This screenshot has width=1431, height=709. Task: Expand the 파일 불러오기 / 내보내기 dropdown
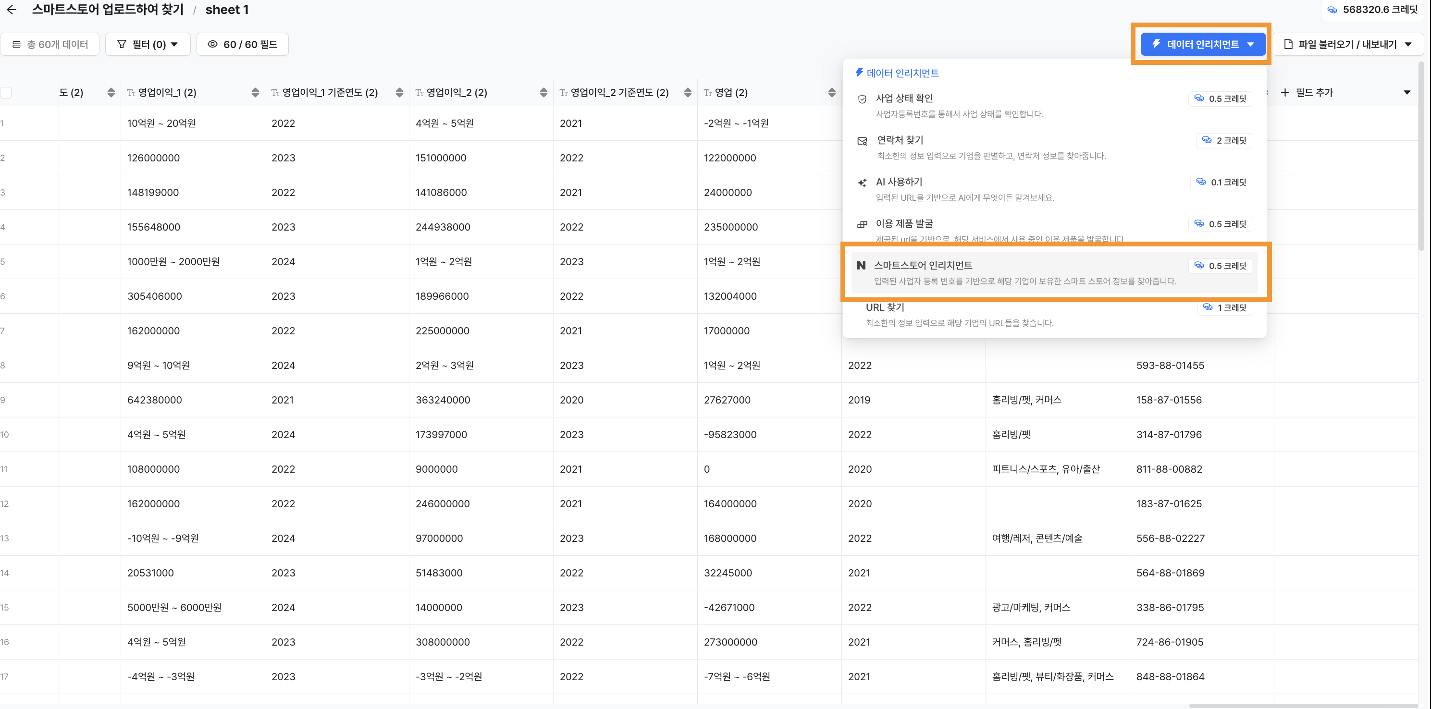pyautogui.click(x=1348, y=44)
